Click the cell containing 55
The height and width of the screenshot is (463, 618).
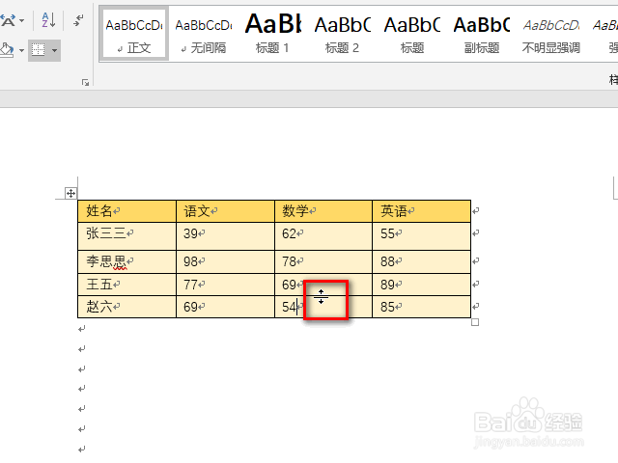coord(422,236)
